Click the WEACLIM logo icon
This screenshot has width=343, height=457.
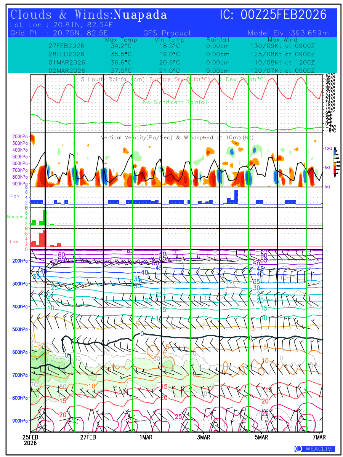298,449
